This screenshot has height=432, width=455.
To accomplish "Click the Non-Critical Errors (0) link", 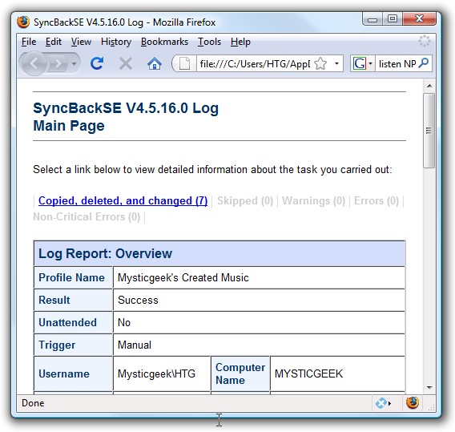I will [87, 216].
